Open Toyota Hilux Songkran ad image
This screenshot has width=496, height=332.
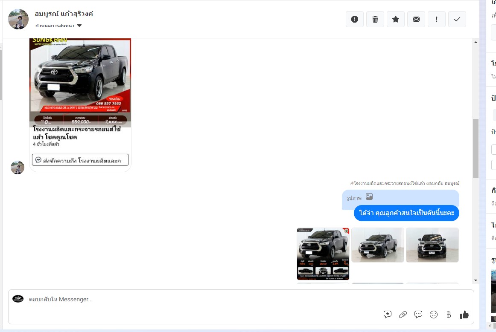pos(80,83)
